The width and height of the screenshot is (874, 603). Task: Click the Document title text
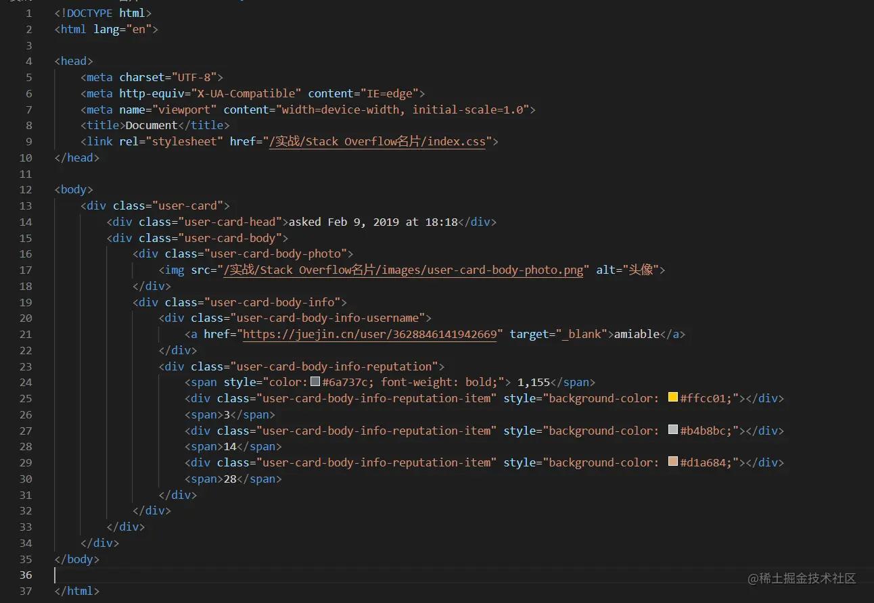pos(152,125)
